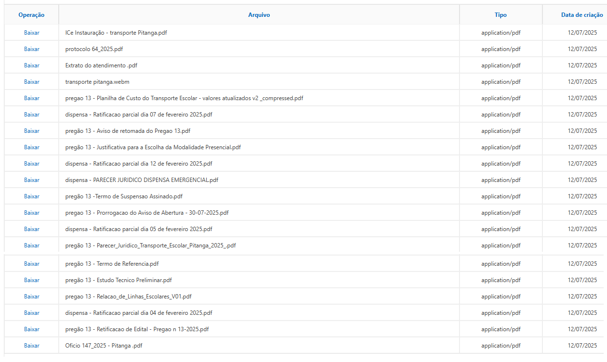This screenshot has width=607, height=362.
Task: Download Estudo Tecnico Preliminar.pdf via Baixar
Action: (32, 280)
